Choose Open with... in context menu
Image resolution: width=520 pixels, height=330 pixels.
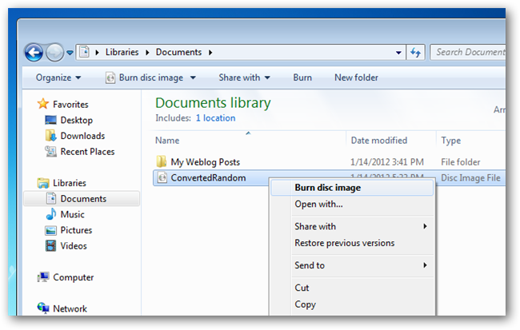[x=352, y=204]
